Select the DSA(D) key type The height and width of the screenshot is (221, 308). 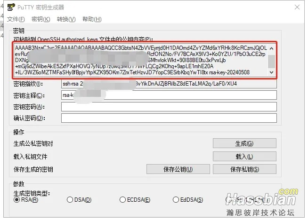coord(79,200)
